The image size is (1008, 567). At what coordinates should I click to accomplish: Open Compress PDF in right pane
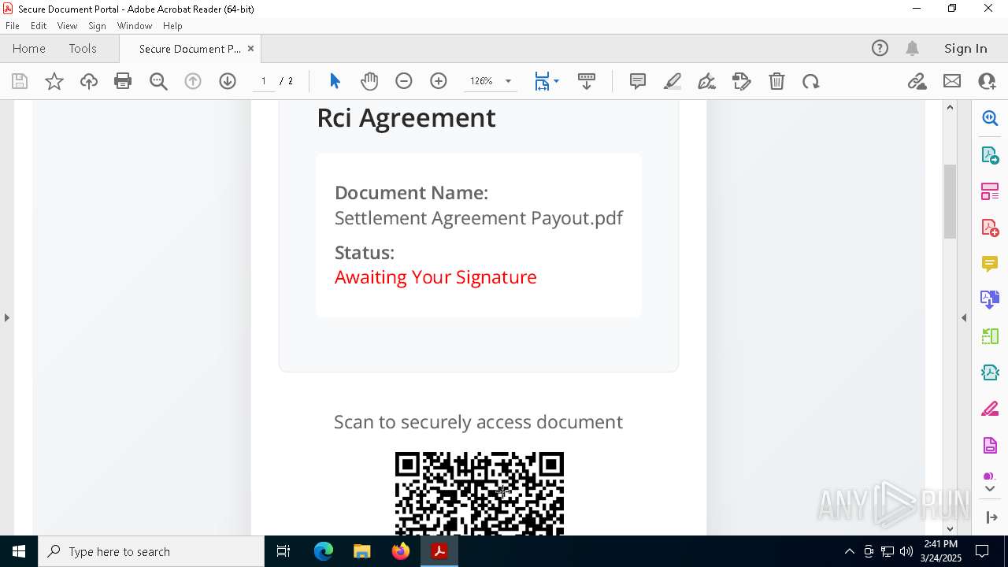click(x=990, y=372)
